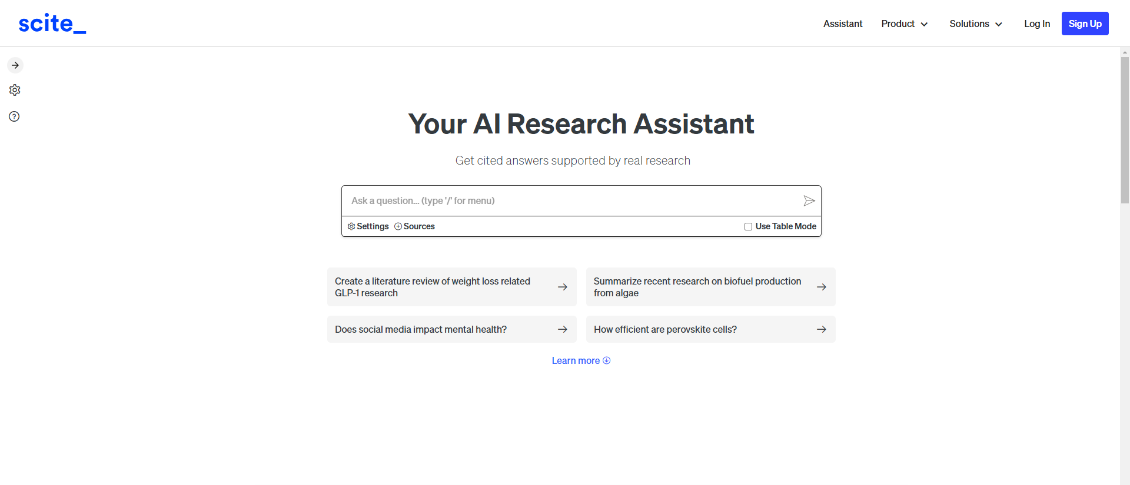This screenshot has width=1130, height=485.
Task: Open Settings below the question box
Action: coord(368,226)
